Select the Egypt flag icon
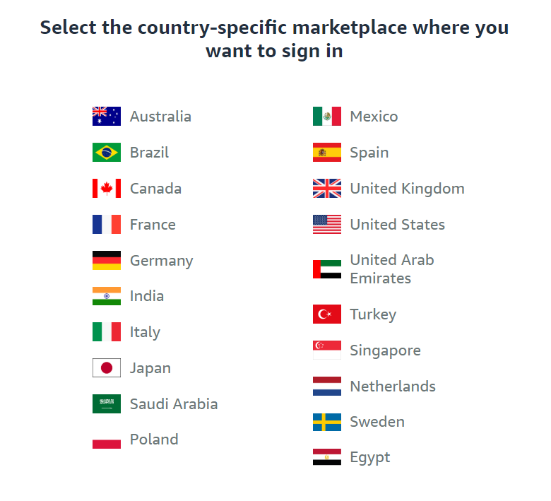 click(x=327, y=457)
